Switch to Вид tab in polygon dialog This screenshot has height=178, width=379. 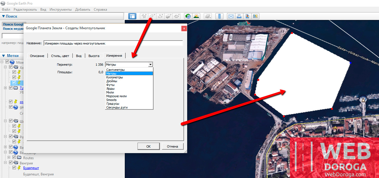79,56
